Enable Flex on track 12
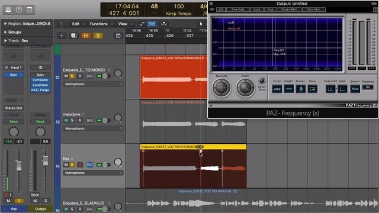 pyautogui.click(x=89, y=76)
